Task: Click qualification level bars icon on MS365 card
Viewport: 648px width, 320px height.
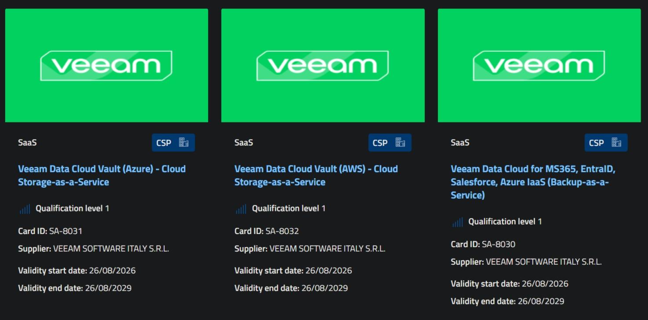Action: pyautogui.click(x=457, y=222)
